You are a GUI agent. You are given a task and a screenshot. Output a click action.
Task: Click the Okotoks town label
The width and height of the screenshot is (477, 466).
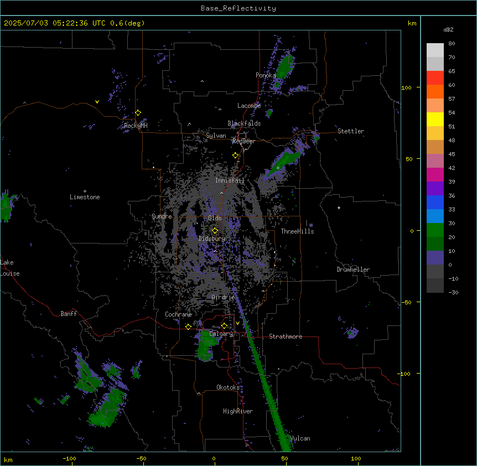[x=228, y=387]
